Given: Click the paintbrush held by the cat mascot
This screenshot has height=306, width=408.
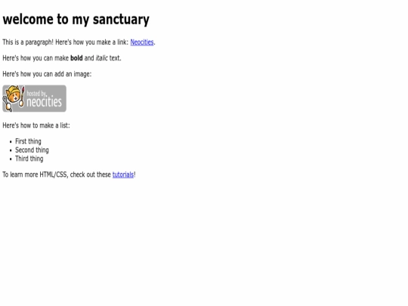Looking at the screenshot, I should coord(22,97).
